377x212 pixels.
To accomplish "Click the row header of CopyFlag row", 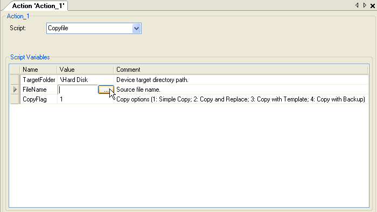I will click(x=15, y=99).
